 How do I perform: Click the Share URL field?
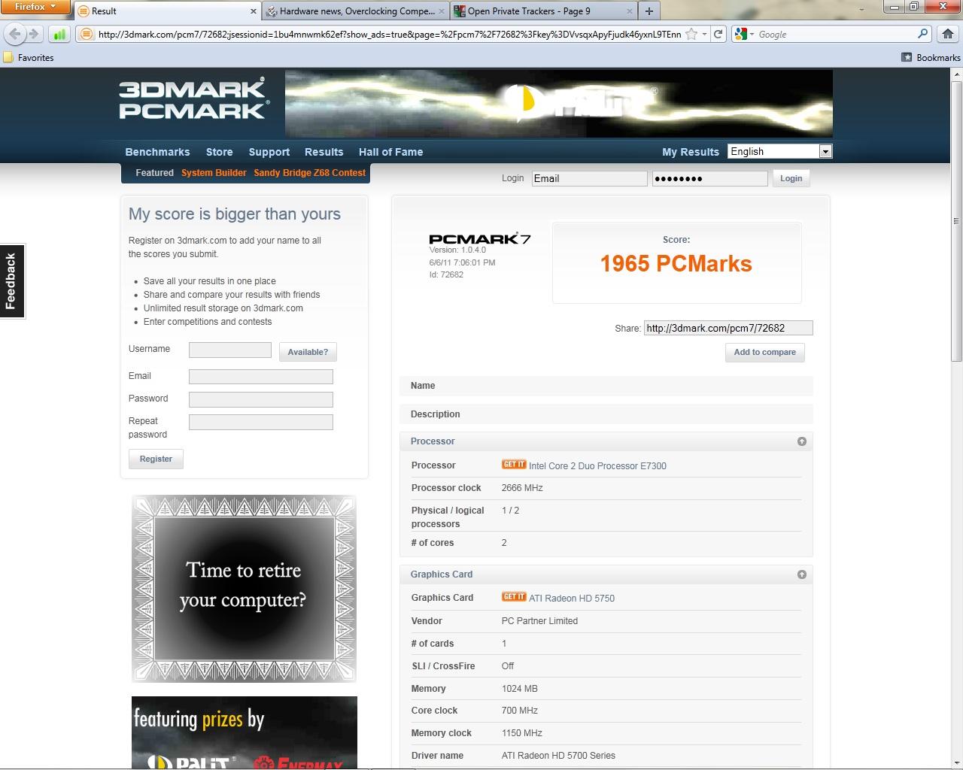(728, 328)
